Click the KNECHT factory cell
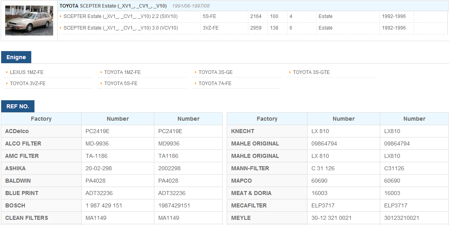449x225 pixels. click(x=267, y=131)
